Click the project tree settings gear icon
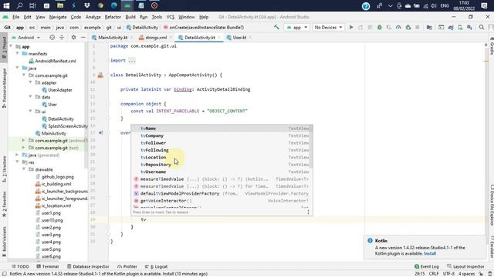 73,38
